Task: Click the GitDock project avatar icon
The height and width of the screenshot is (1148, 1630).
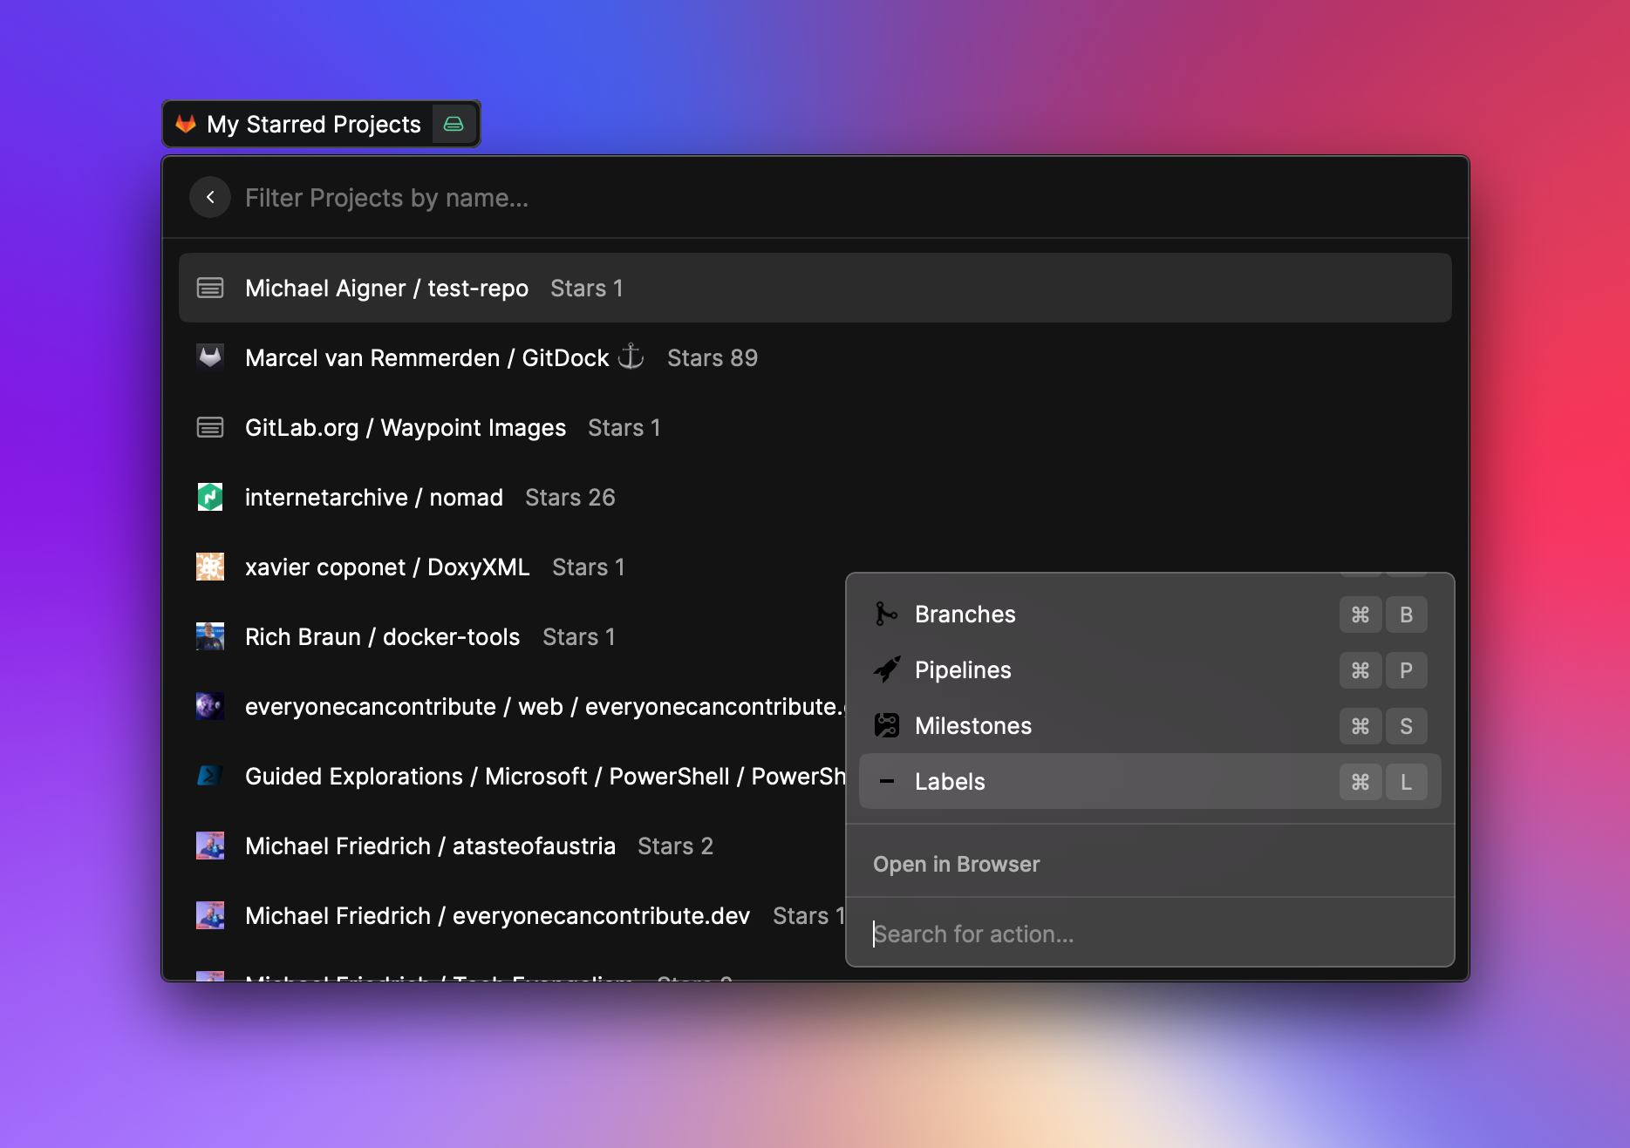Action: point(210,357)
